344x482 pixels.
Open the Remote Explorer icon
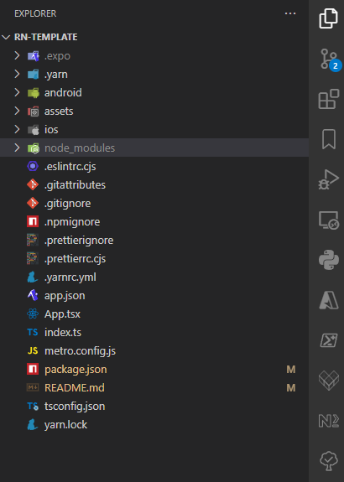pyautogui.click(x=329, y=220)
